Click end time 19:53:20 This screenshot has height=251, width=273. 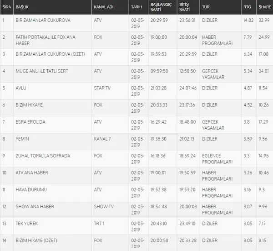point(187,190)
